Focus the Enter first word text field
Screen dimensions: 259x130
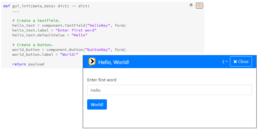click(170, 90)
